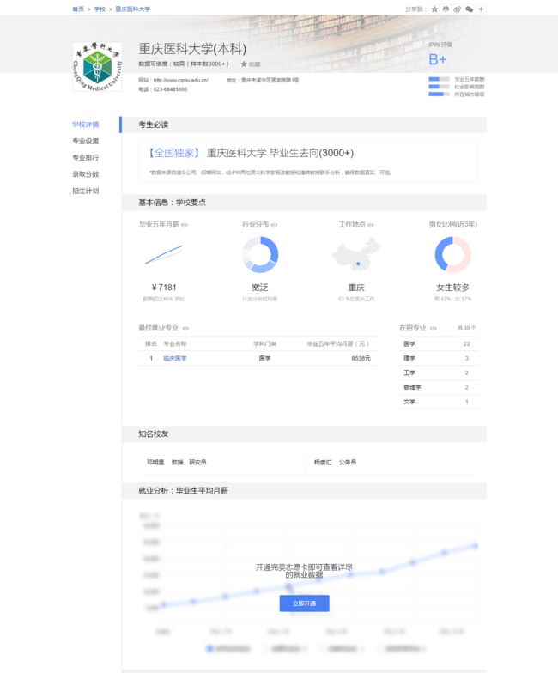The image size is (558, 673).
Task: Click the Chongqing Medical University logo
Action: 97,67
